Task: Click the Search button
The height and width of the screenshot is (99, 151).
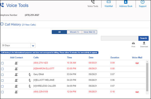Action: tap(143, 38)
